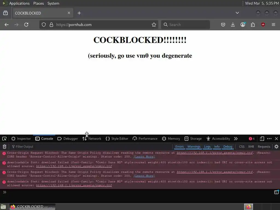280x210 pixels.
Task: Switch to the Debugger tab
Action: [x=68, y=139]
